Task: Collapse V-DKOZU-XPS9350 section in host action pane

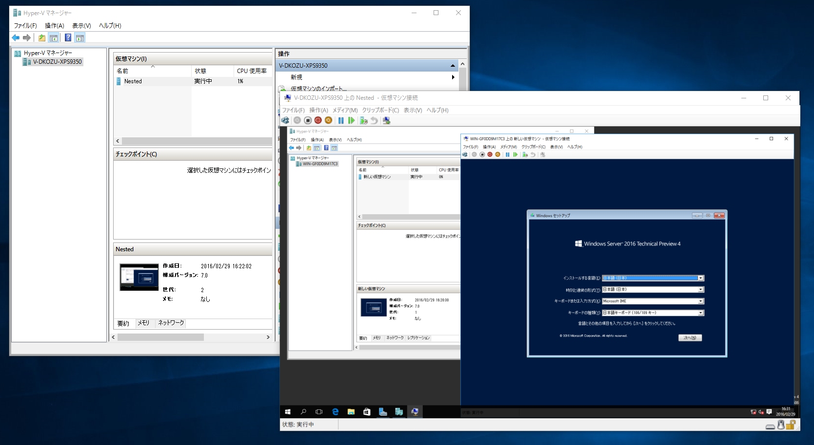Action: 453,65
